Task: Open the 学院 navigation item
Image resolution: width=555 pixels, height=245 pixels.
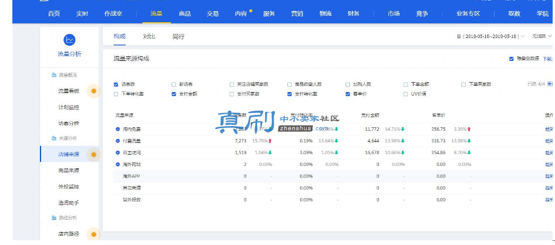Action: click(543, 13)
